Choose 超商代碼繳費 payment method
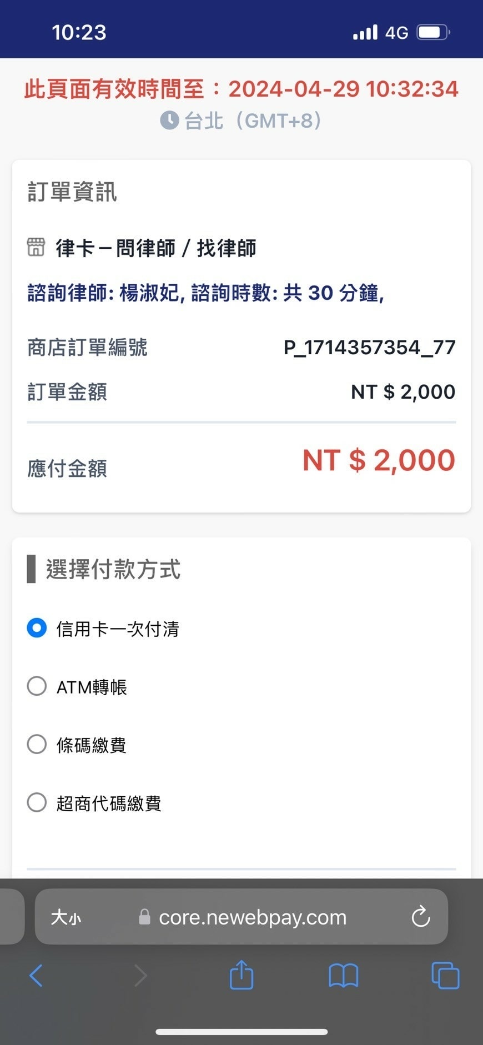 37,802
